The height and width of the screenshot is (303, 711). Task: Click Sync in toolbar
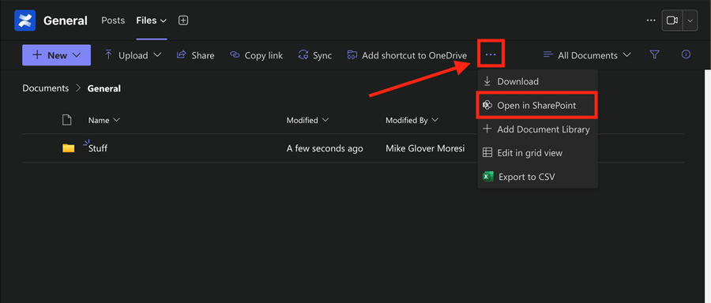click(x=314, y=55)
